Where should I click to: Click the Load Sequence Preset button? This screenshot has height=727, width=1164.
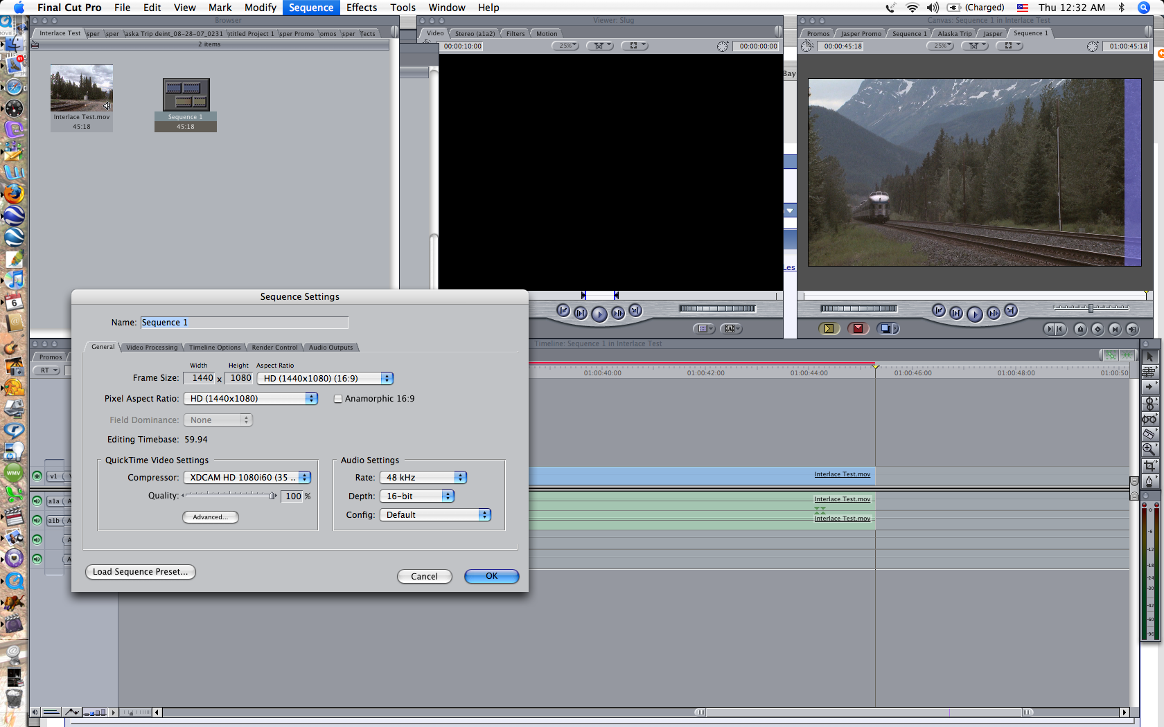[141, 572]
